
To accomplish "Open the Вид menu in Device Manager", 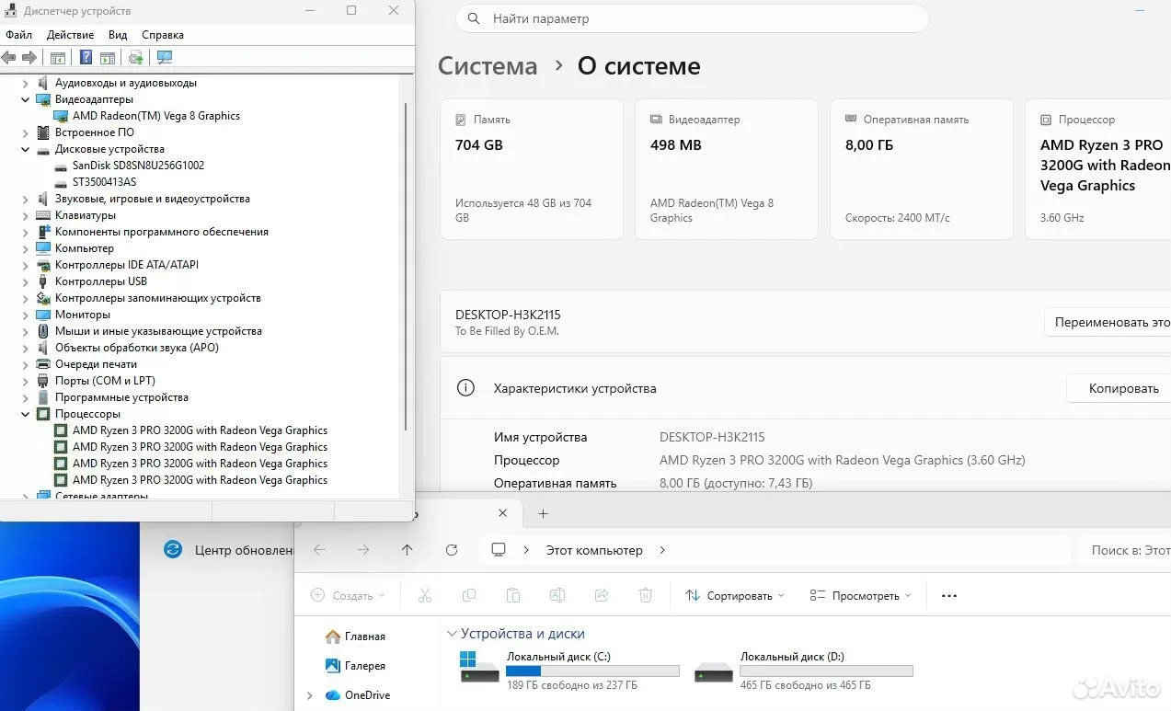I will coord(118,35).
